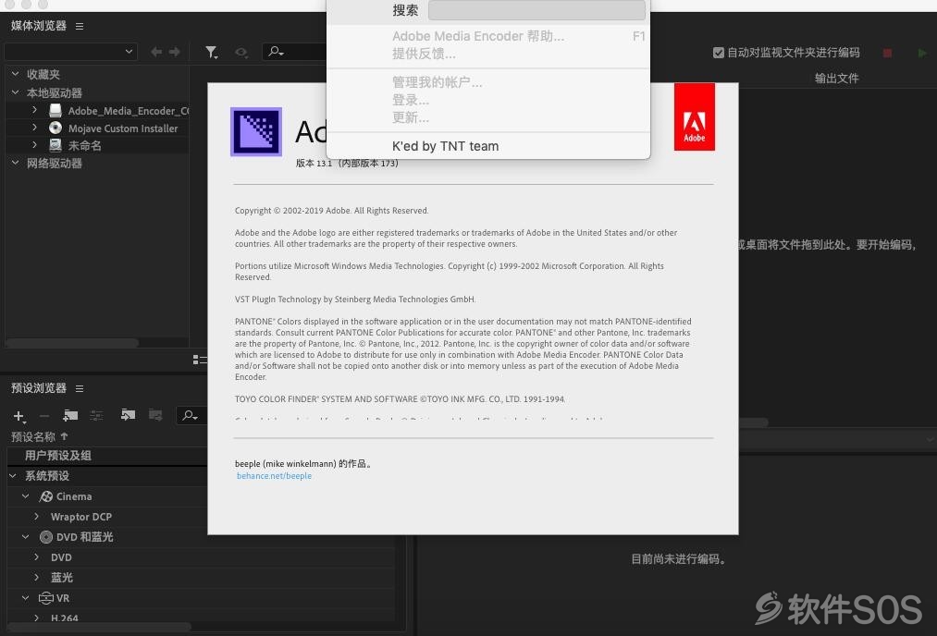Click the 目前尚未进行编码 status text

[678, 559]
